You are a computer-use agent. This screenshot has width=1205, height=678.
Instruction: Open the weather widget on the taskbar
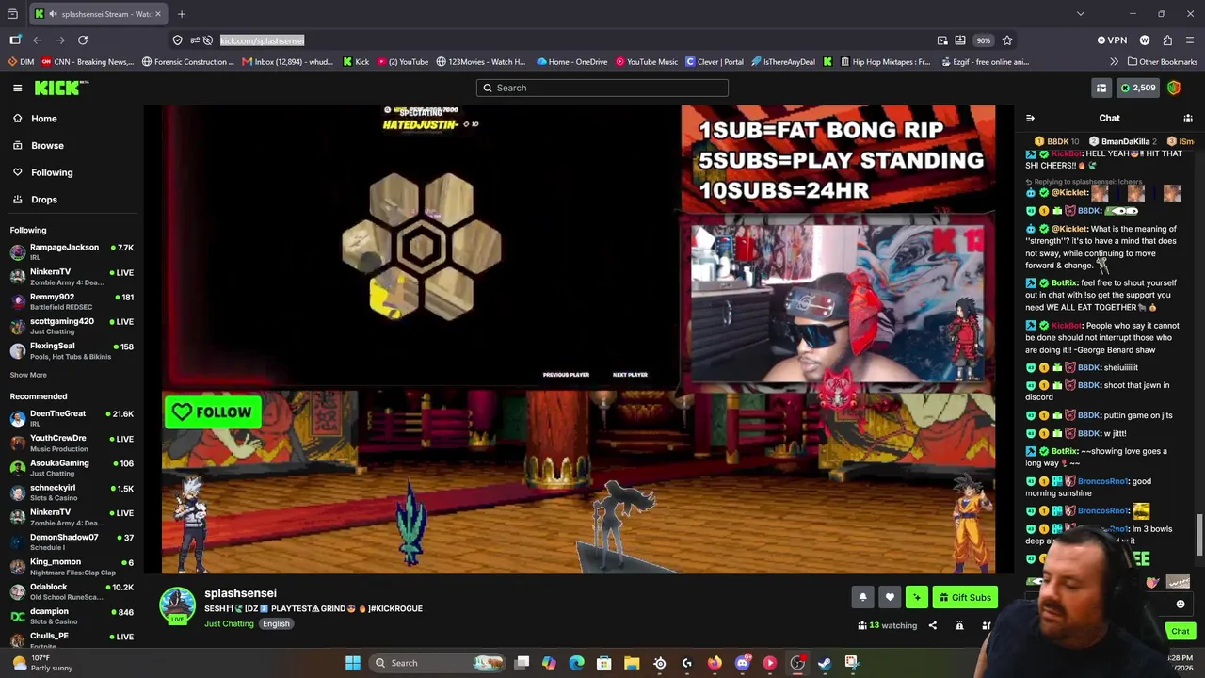click(40, 663)
